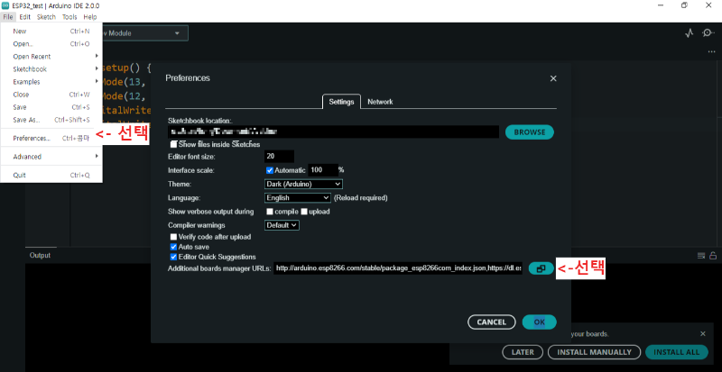
Task: Choose Save in the File menu
Action: tap(51, 107)
